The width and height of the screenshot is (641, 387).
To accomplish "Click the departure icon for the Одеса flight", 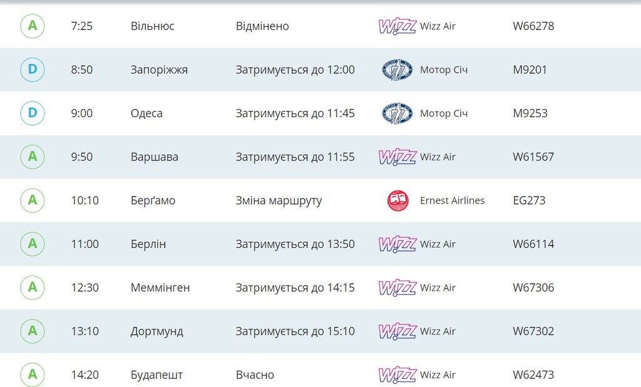I will (x=33, y=113).
